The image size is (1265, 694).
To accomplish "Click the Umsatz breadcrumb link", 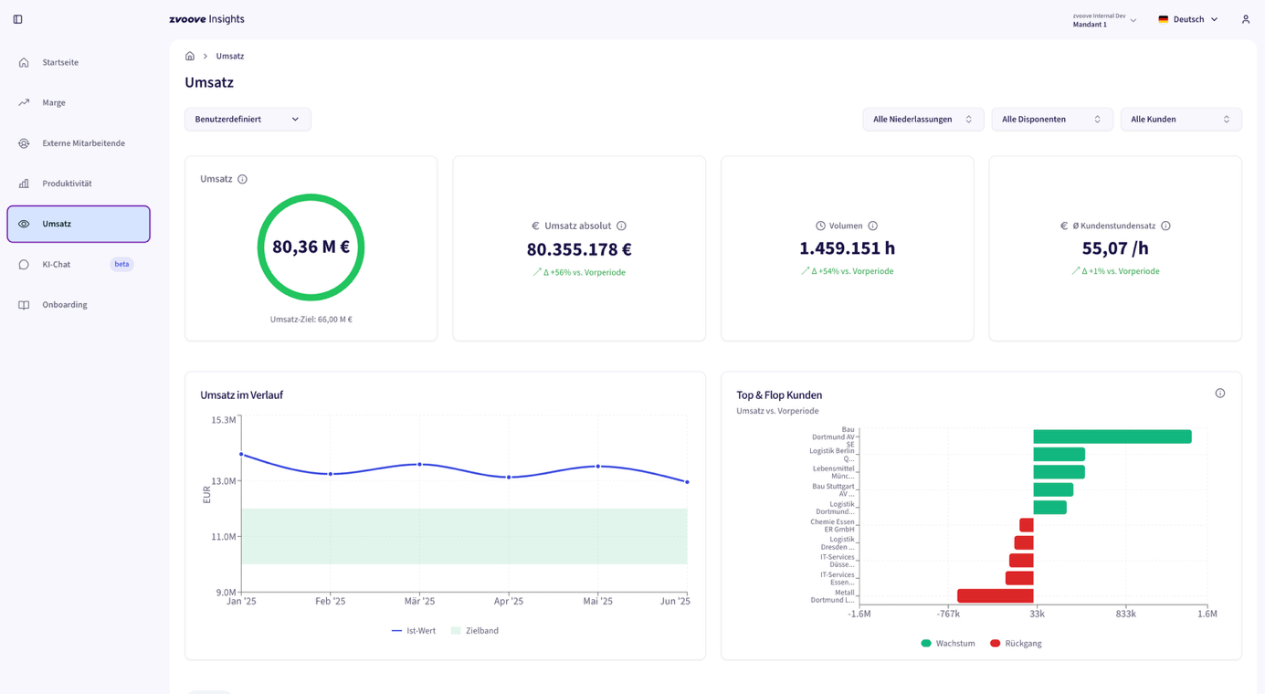I will (230, 57).
